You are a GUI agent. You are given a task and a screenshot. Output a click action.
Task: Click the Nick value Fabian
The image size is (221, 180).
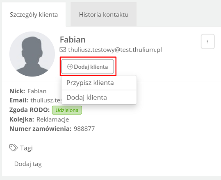tap(37, 91)
